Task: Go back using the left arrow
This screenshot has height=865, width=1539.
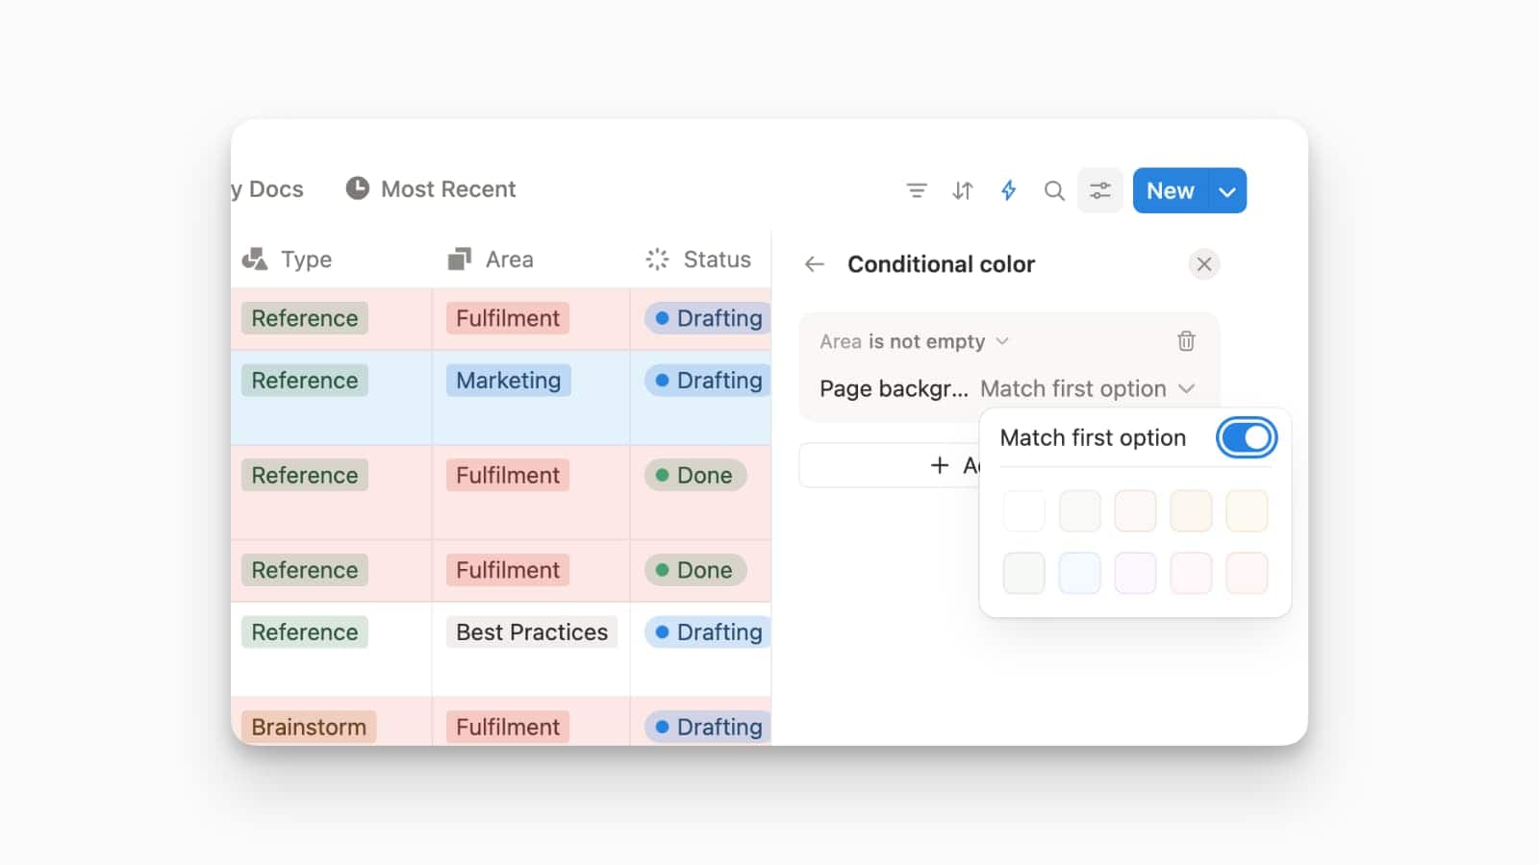Action: pyautogui.click(x=815, y=264)
